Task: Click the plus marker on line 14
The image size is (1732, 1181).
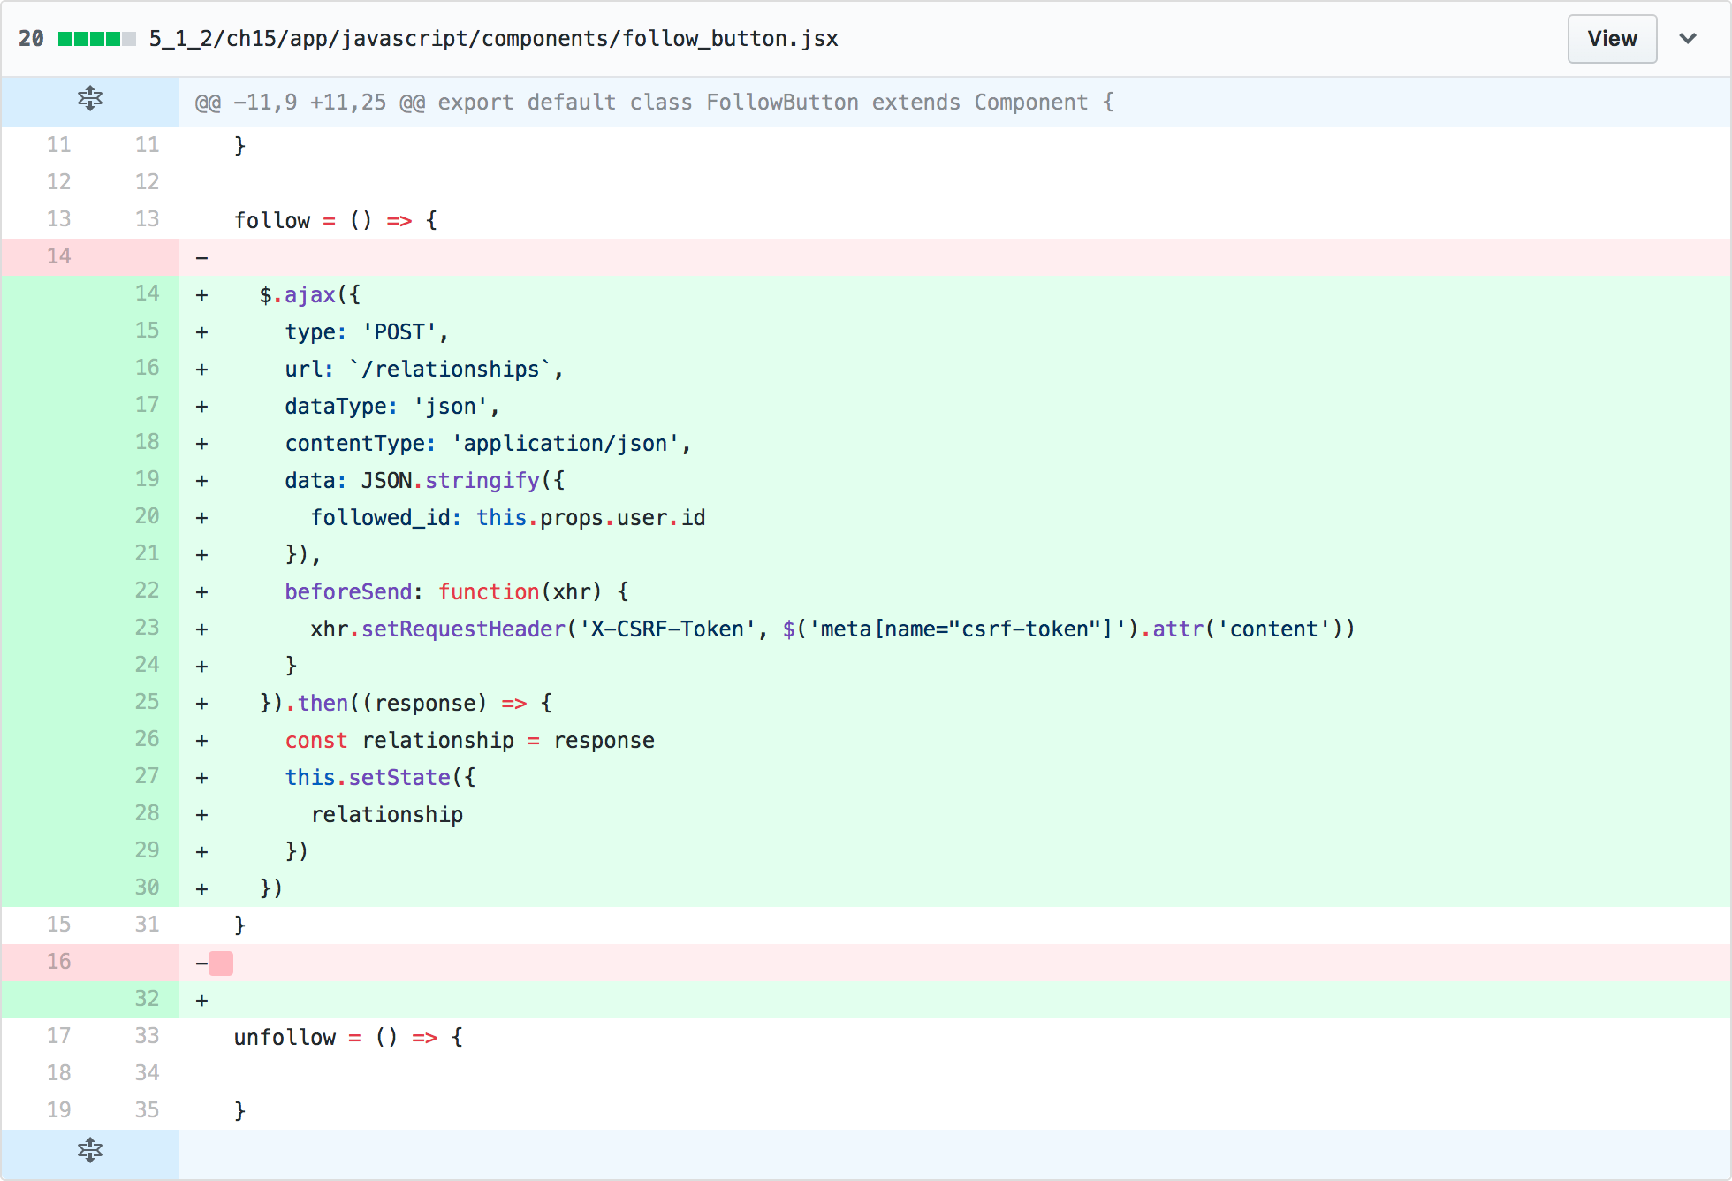Action: click(201, 295)
